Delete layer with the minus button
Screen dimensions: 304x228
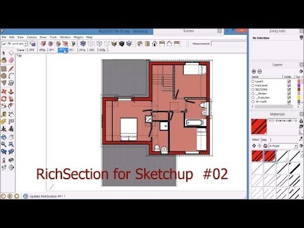tap(260, 72)
